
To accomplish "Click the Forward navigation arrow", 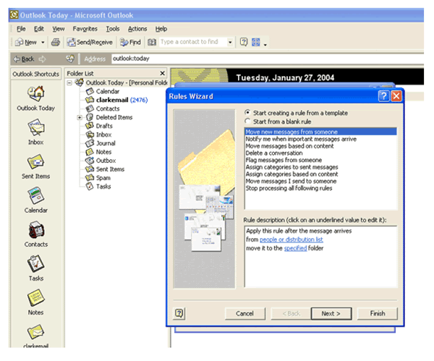I will (x=43, y=59).
